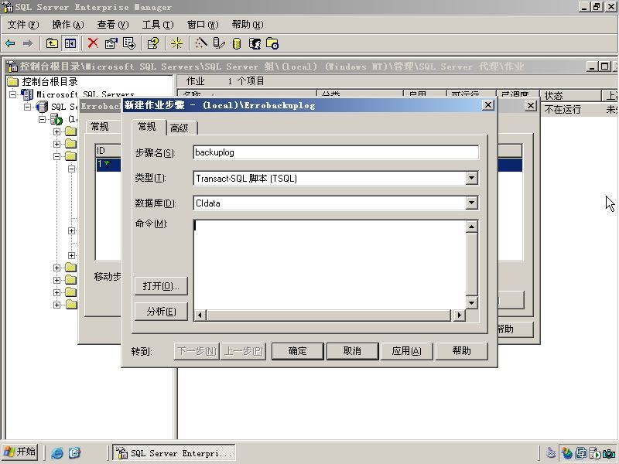Click inside the 命令 command text area

[330, 264]
